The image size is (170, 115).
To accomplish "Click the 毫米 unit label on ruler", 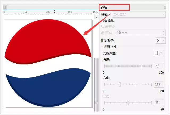I will click(x=95, y=12).
